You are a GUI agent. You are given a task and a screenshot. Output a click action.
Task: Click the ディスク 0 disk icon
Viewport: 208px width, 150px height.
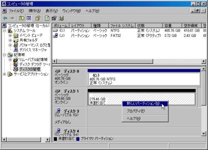coord(57,71)
